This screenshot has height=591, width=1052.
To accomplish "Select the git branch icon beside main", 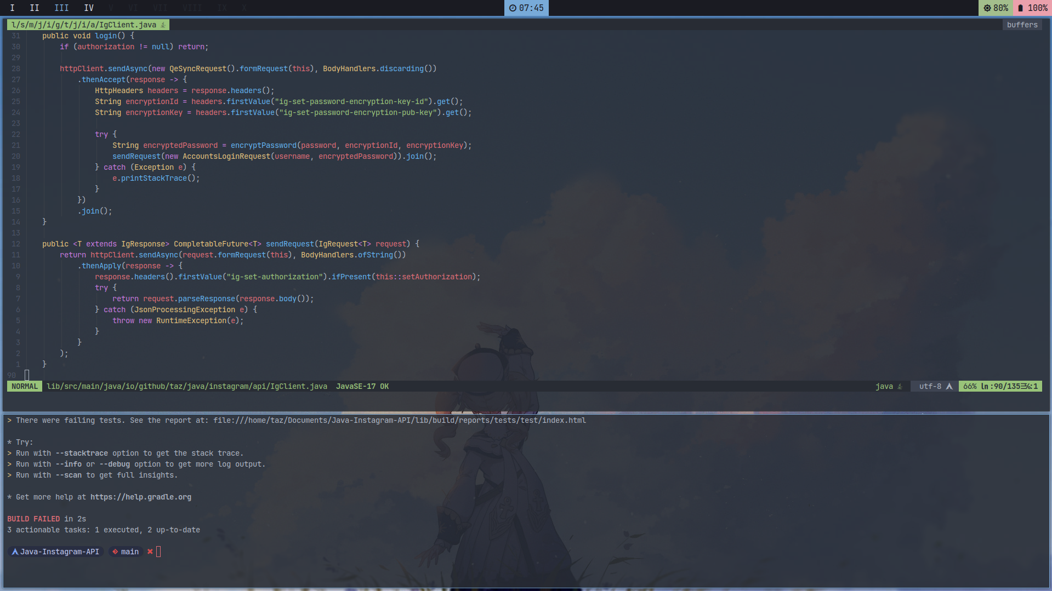I will click(x=115, y=552).
